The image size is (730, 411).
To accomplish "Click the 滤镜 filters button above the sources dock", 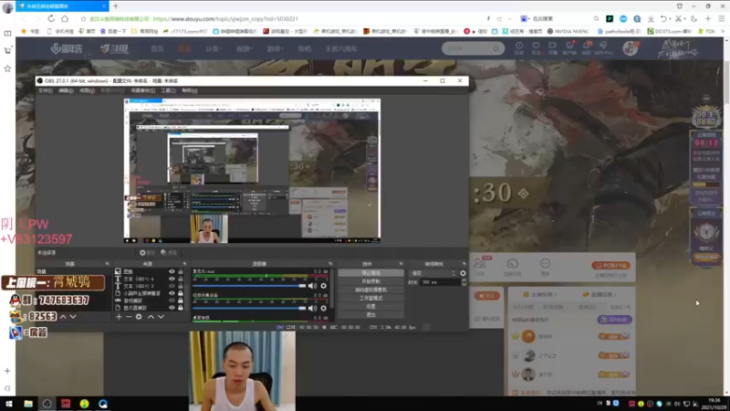I will (x=169, y=253).
